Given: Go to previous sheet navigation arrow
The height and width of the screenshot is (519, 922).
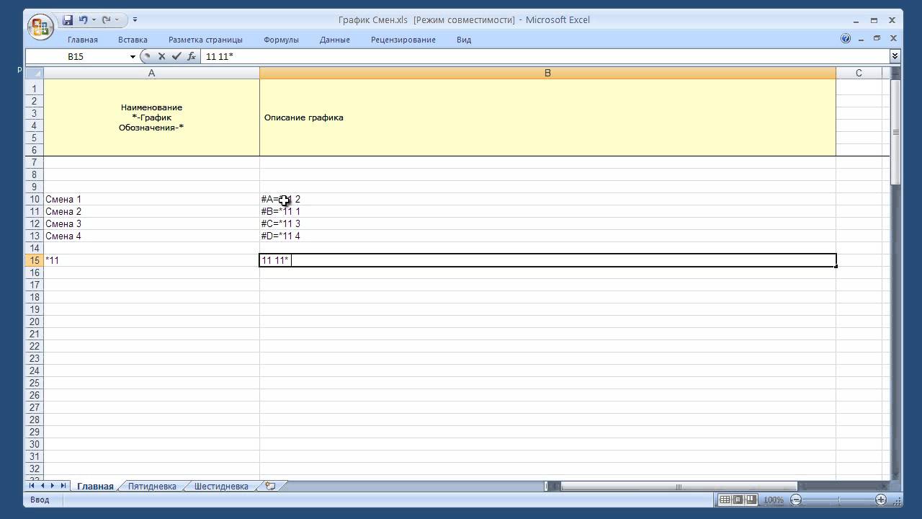Looking at the screenshot, I should 42,487.
